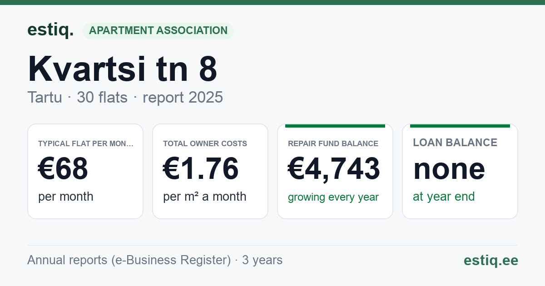This screenshot has width=545, height=286.
Task: Open the estiq.ee link
Action: [490, 260]
